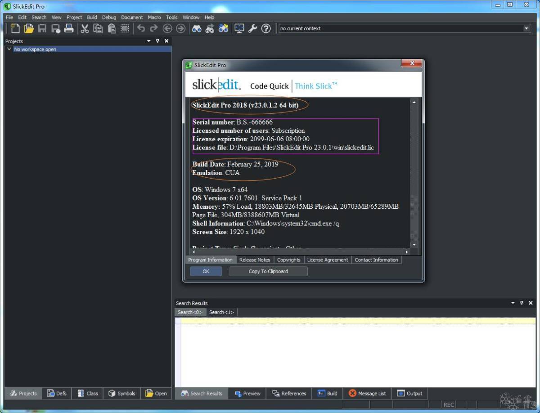Image resolution: width=540 pixels, height=413 pixels.
Task: Click the Find binoculars icon
Action: click(x=197, y=28)
